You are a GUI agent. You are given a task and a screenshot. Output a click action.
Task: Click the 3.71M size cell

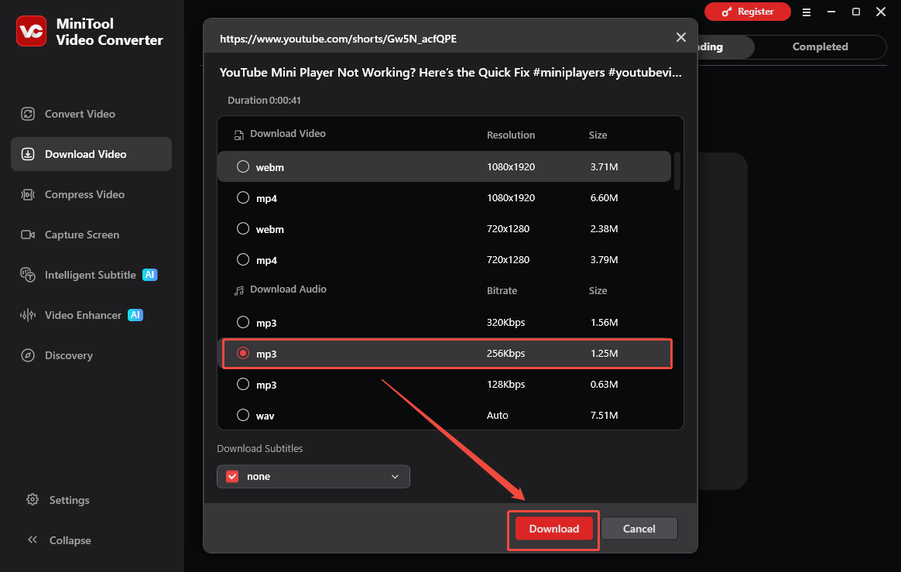coord(604,166)
